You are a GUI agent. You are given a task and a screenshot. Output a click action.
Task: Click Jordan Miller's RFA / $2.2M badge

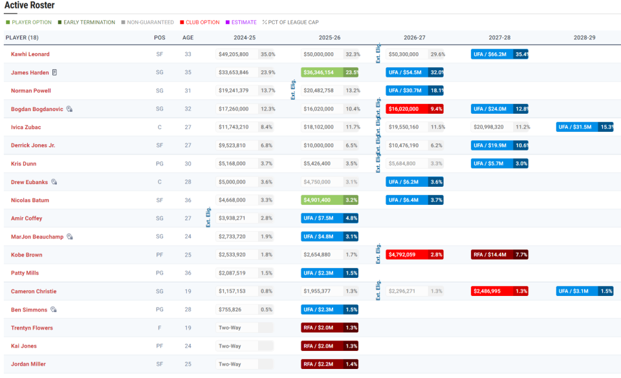coord(329,364)
